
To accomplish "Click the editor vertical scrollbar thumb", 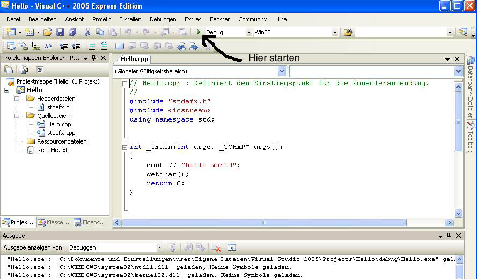I will pos(458,122).
